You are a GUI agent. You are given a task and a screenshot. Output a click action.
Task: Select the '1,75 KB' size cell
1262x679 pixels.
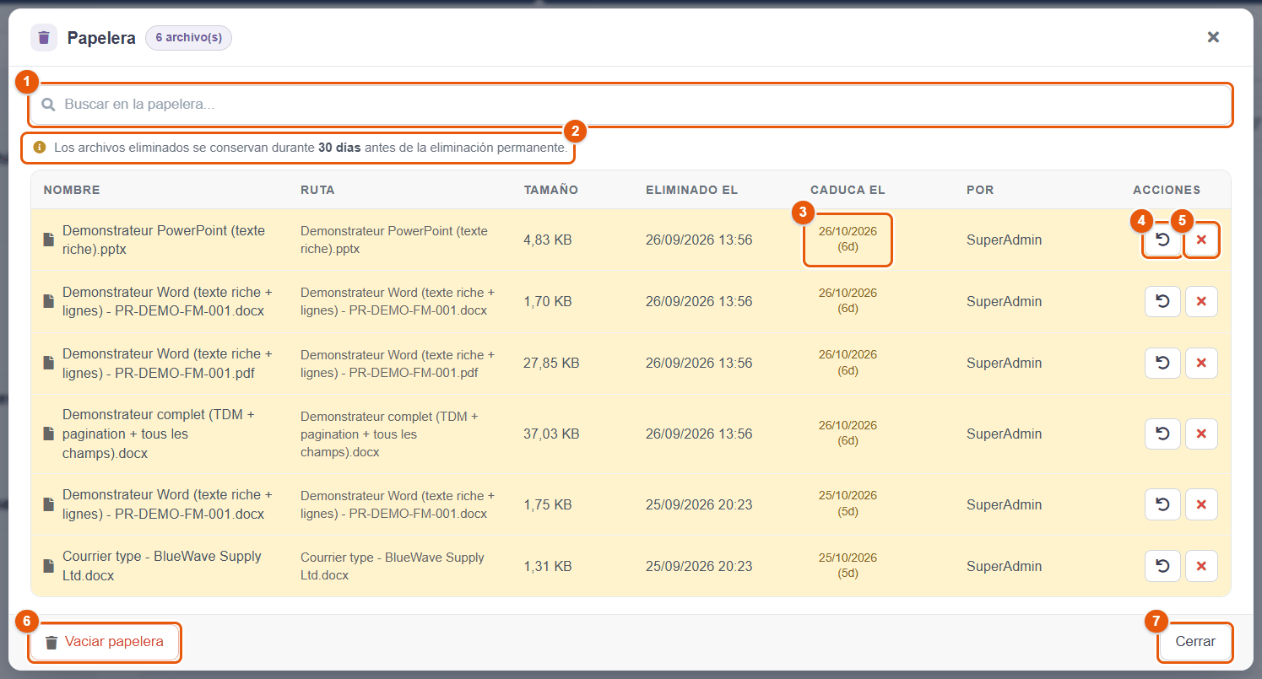[x=548, y=505]
